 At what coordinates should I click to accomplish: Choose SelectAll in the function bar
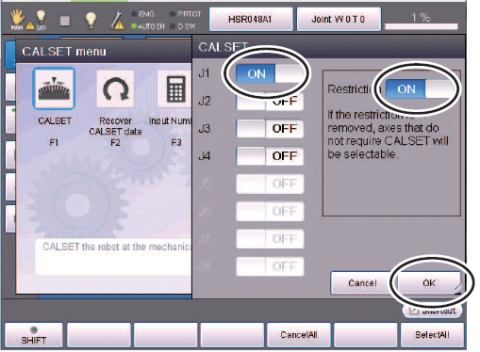(432, 335)
